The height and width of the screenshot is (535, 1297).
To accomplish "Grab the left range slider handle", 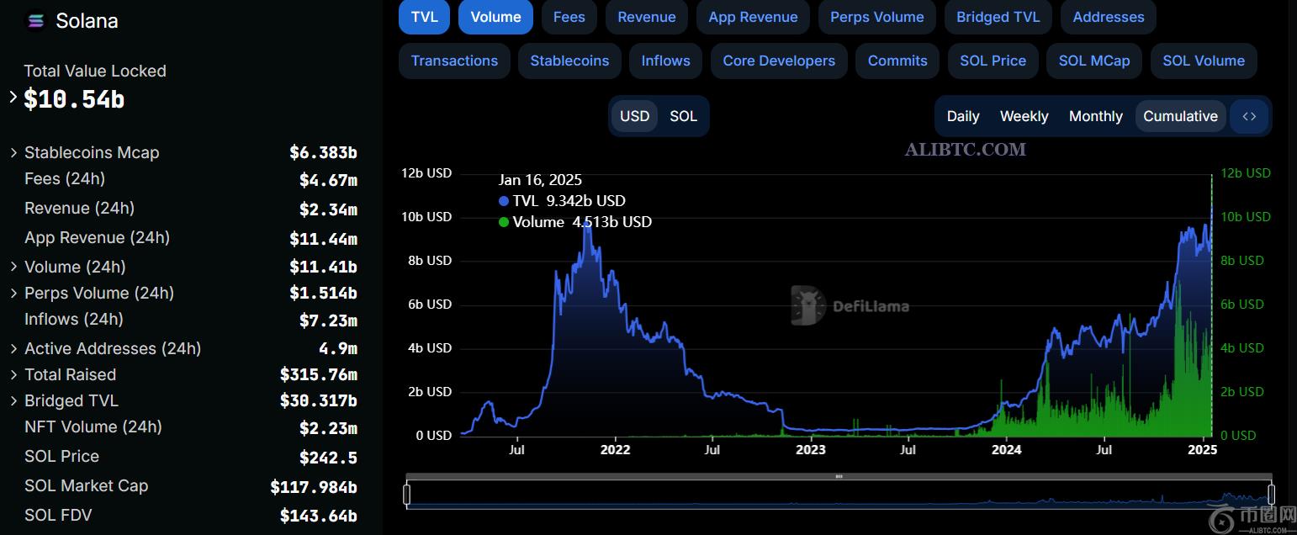I will [407, 494].
